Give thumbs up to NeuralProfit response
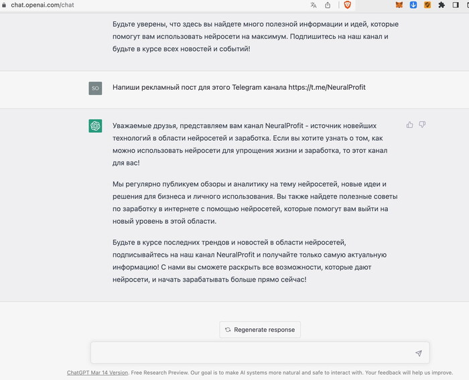Image resolution: width=469 pixels, height=380 pixels. [x=410, y=125]
